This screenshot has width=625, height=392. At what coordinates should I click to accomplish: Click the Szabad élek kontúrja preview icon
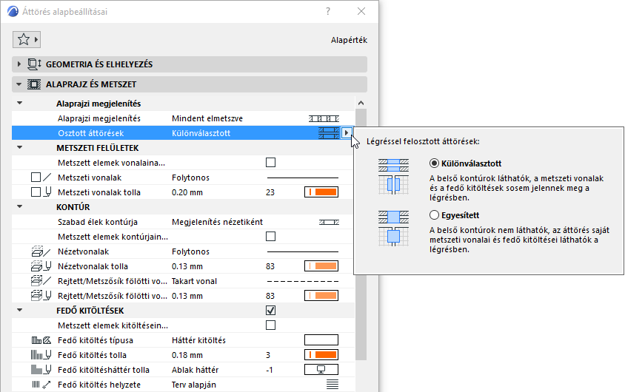pos(329,222)
